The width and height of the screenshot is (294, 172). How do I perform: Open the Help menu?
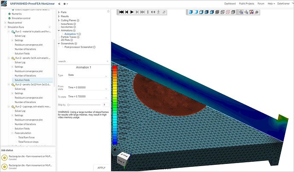pyautogui.click(x=271, y=3)
